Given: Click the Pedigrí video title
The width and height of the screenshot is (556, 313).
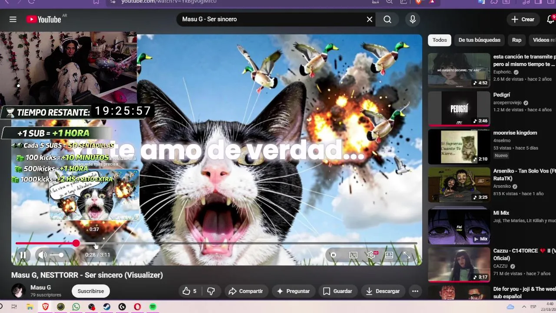Looking at the screenshot, I should click(502, 95).
